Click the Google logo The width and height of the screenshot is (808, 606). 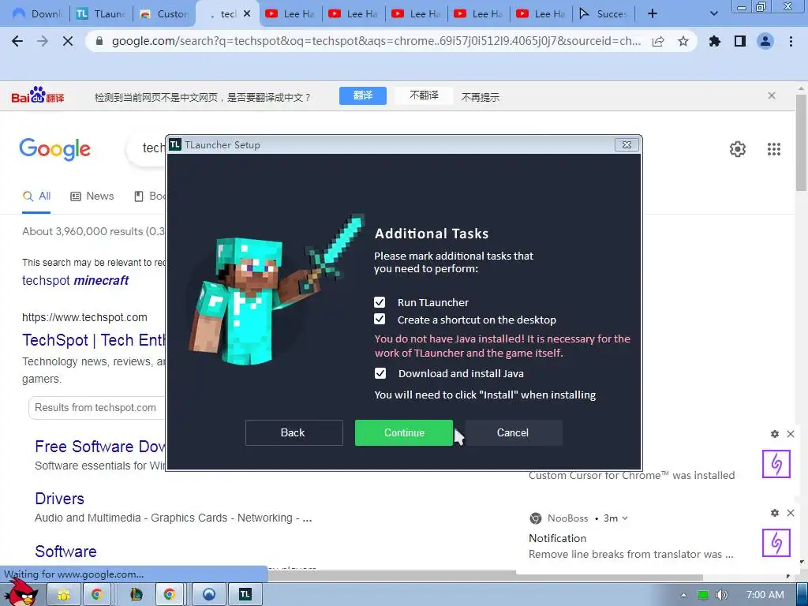pos(54,149)
